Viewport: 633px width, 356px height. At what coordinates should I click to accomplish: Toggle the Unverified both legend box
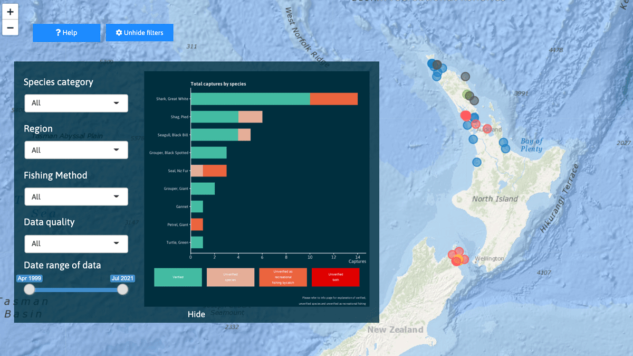pyautogui.click(x=335, y=277)
